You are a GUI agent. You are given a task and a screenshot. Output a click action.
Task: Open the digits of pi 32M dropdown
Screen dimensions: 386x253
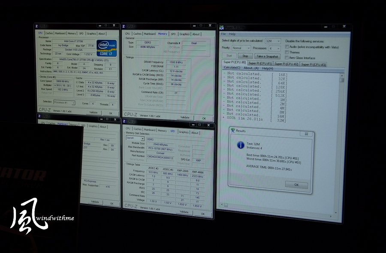click(x=273, y=41)
